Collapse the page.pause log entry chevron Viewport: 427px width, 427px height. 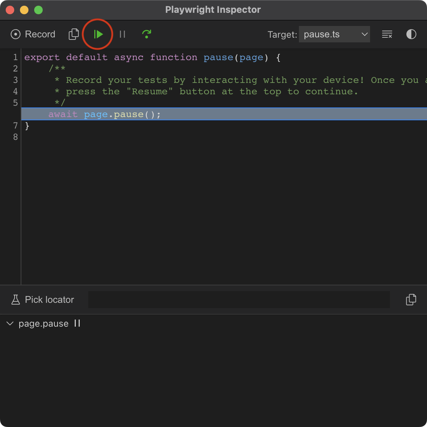10,323
